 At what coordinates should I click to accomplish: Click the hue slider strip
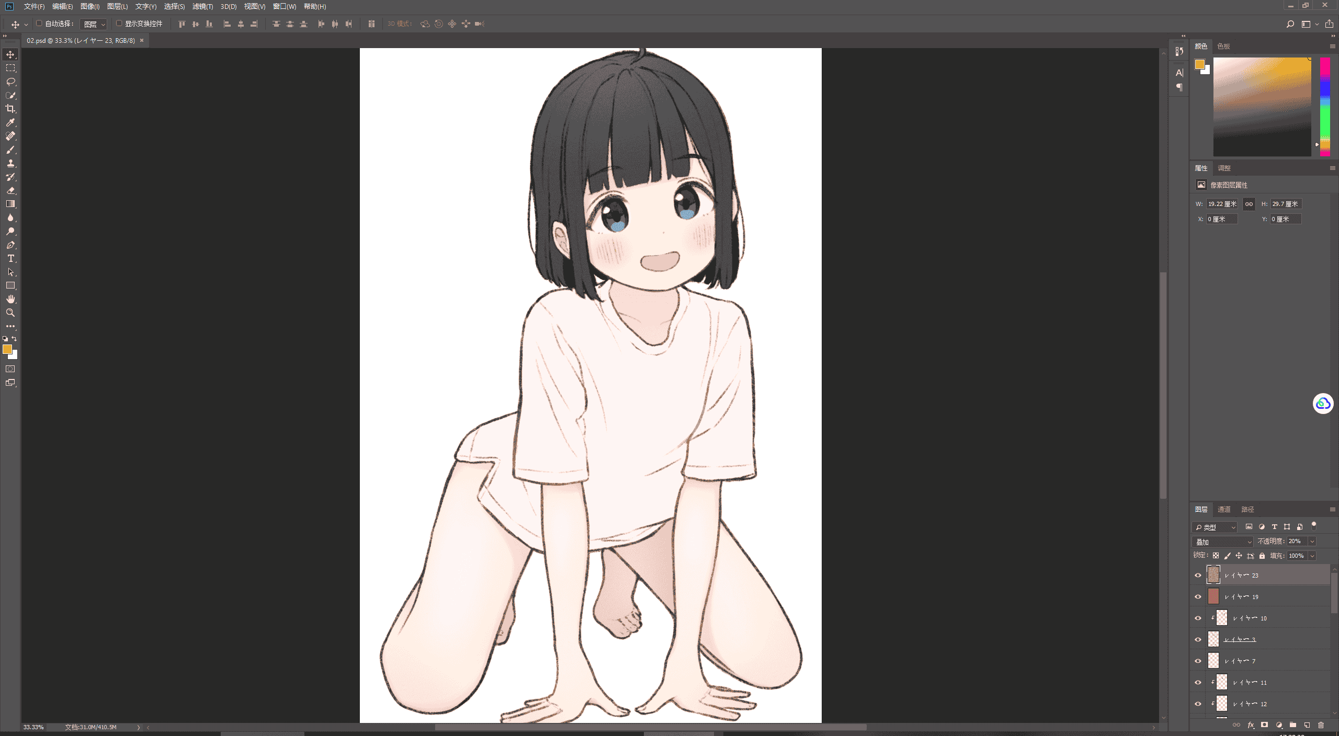(x=1325, y=107)
